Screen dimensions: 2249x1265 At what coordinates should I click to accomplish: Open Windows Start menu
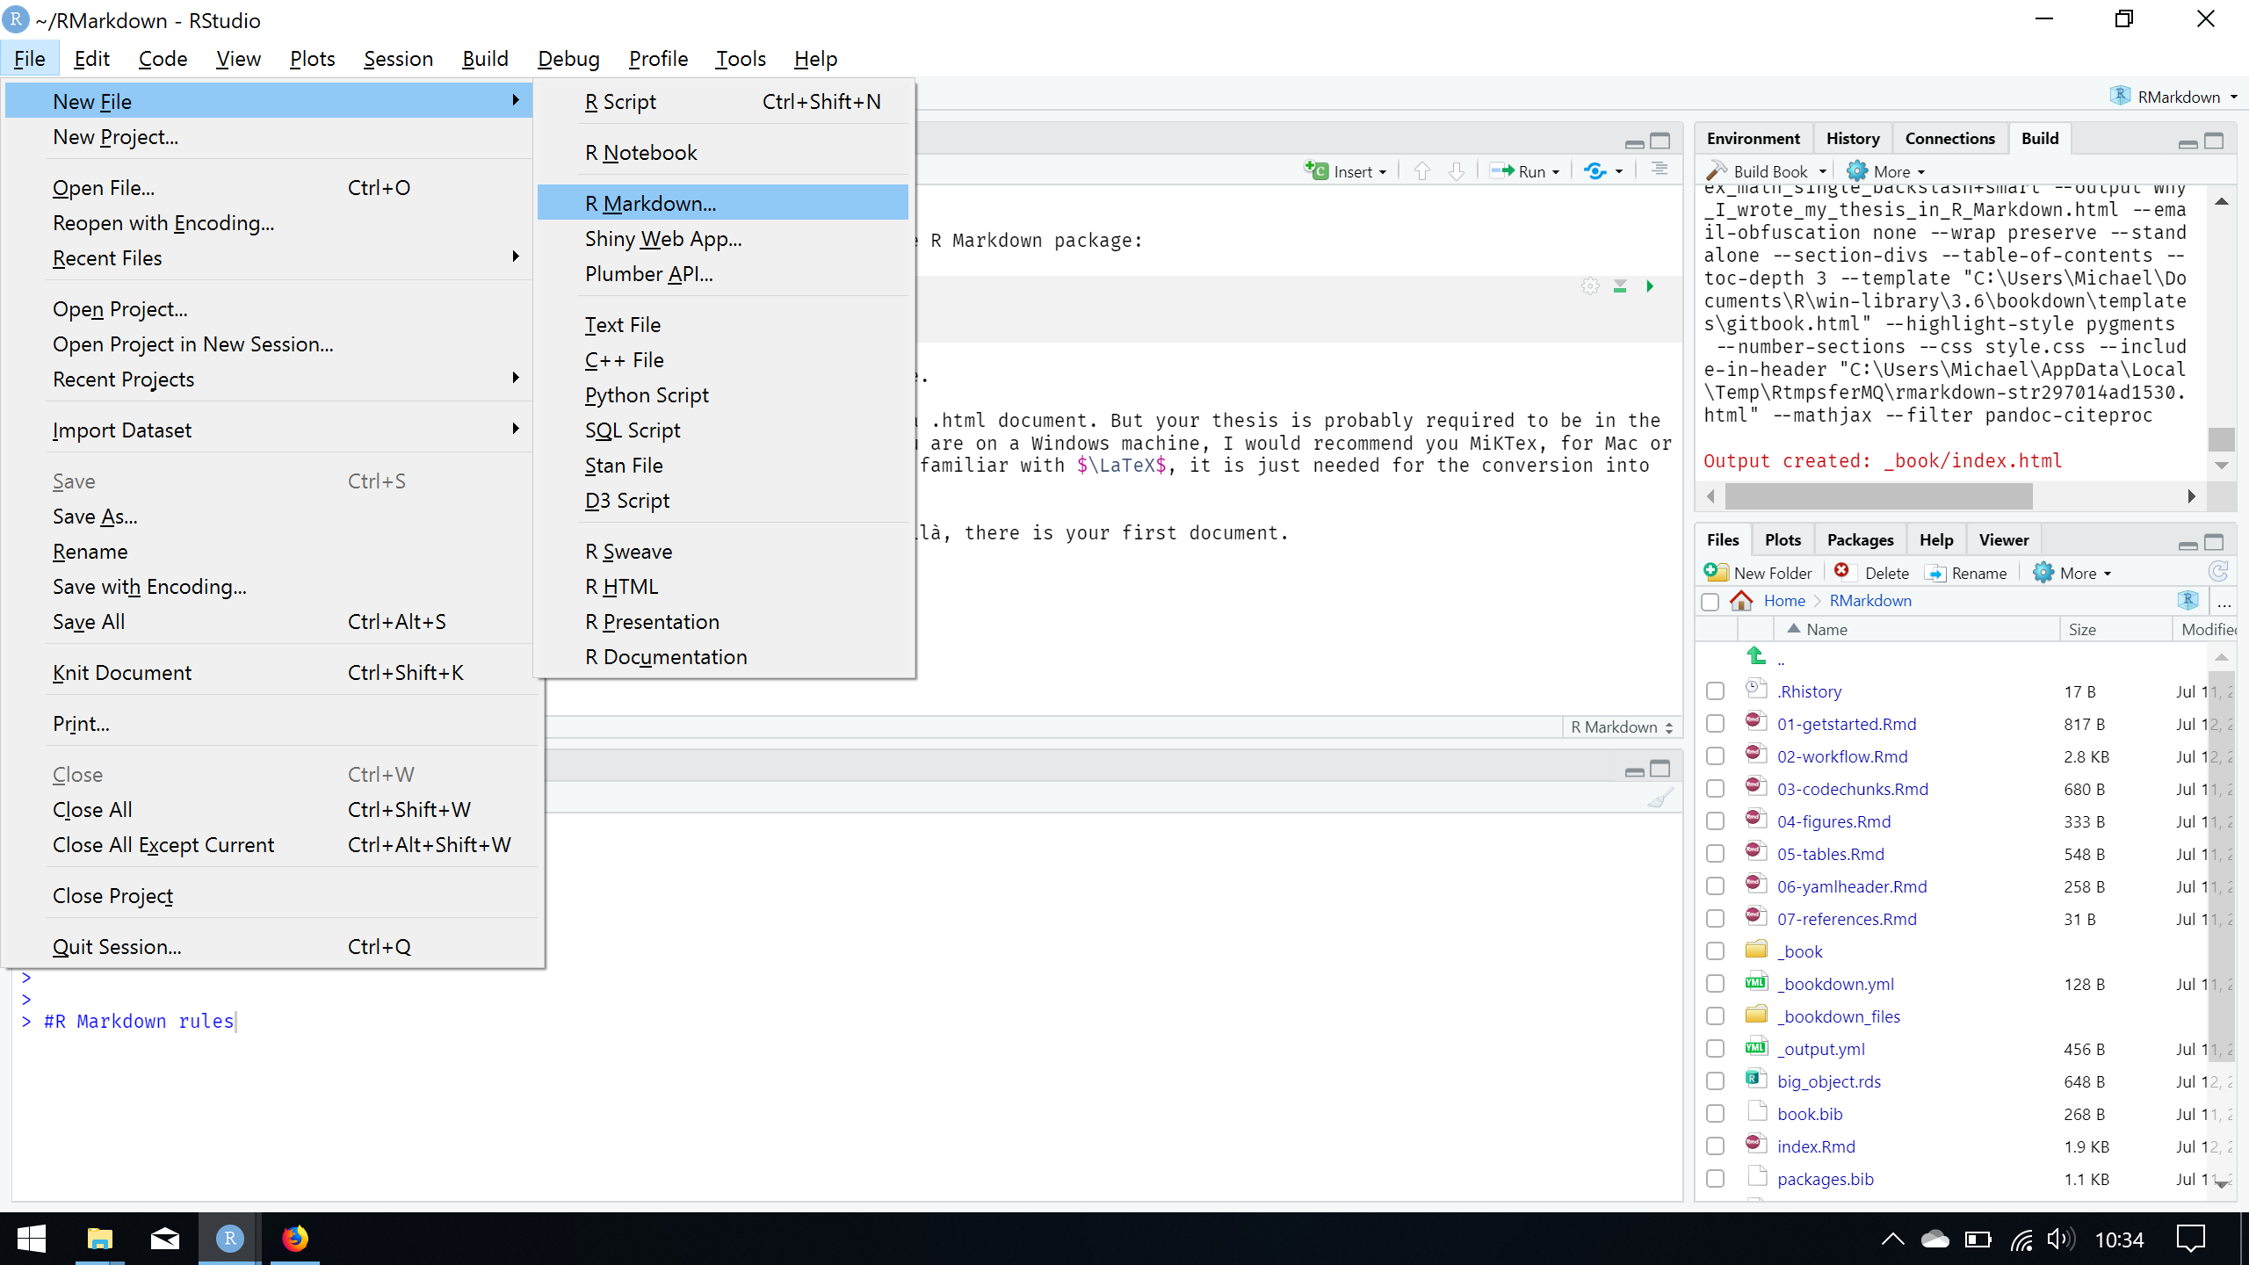[32, 1239]
